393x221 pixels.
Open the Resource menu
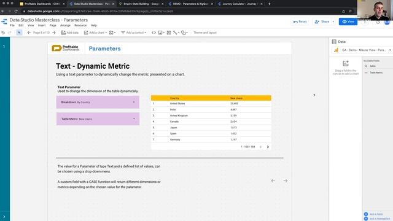[x=80, y=25]
